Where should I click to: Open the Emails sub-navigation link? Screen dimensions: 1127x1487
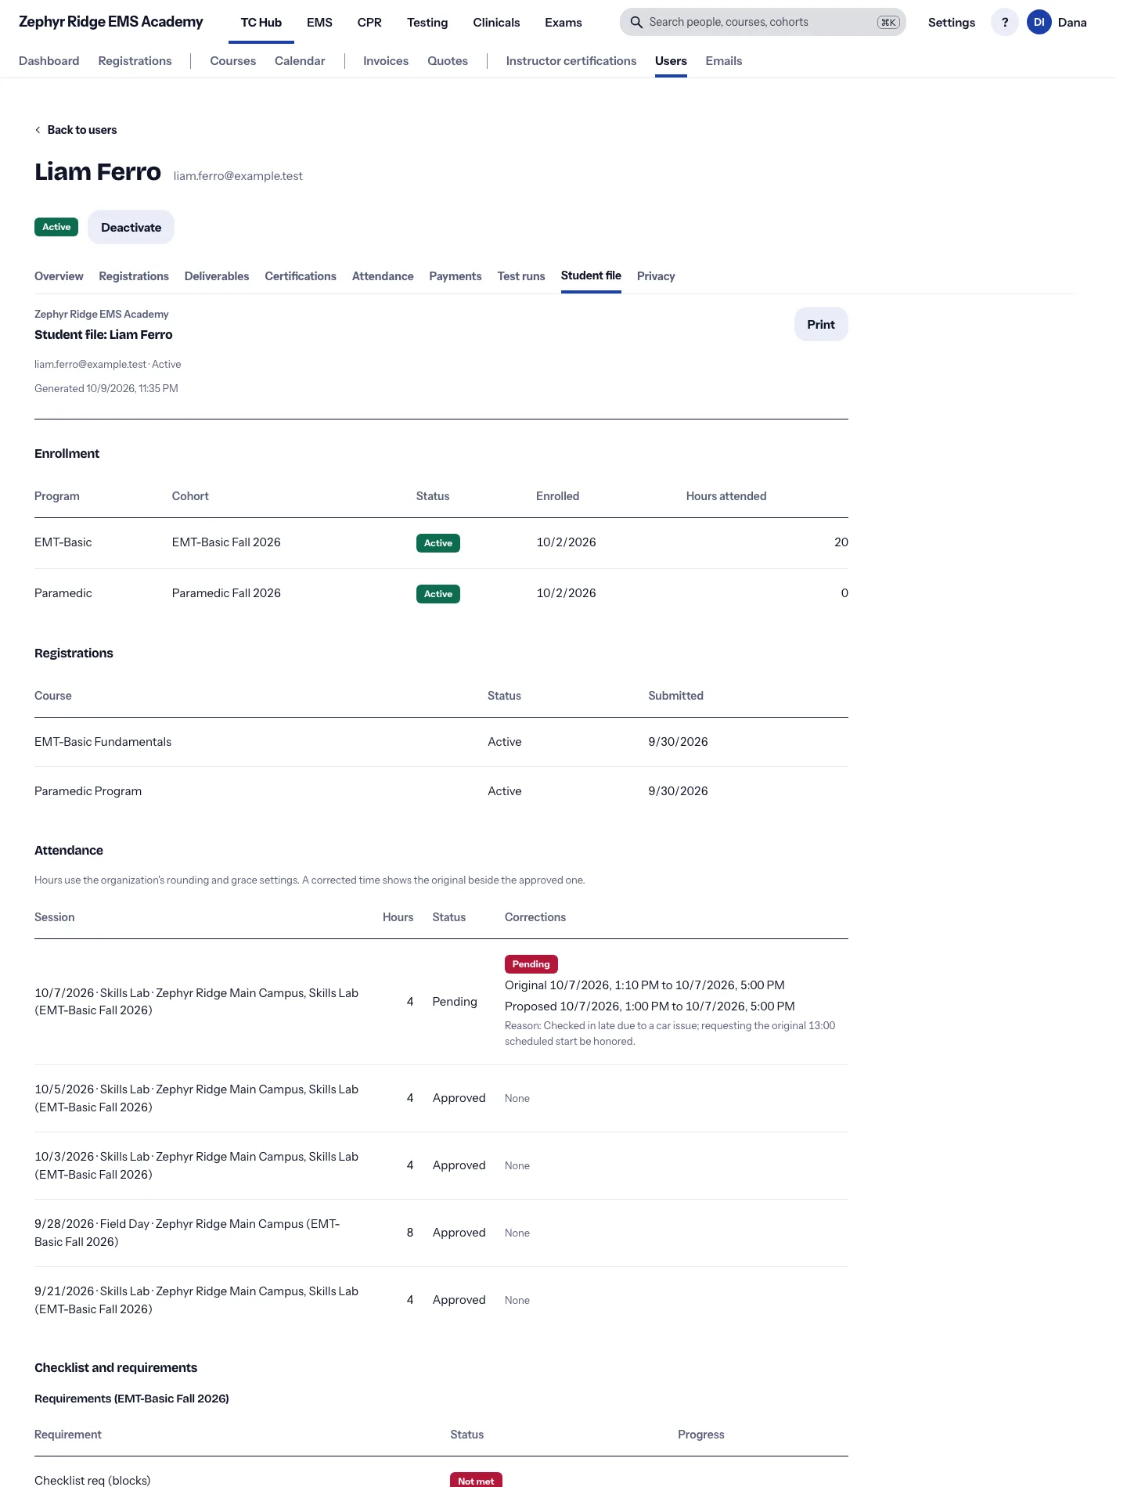point(724,61)
